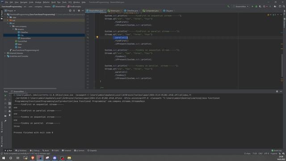
Task: Open Event Log in status bar
Action: (277, 150)
